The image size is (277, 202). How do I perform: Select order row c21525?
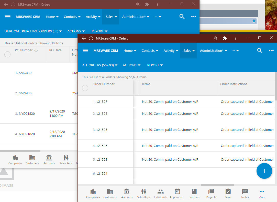(x=176, y=130)
